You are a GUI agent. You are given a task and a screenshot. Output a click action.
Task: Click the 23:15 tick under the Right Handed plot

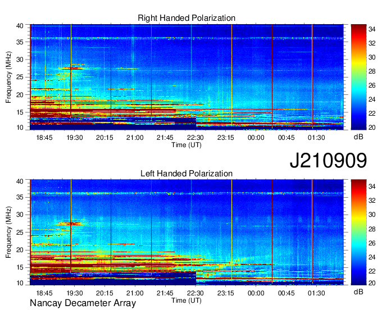point(225,138)
